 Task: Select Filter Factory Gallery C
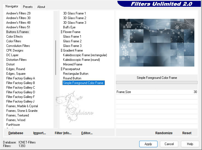21,88
